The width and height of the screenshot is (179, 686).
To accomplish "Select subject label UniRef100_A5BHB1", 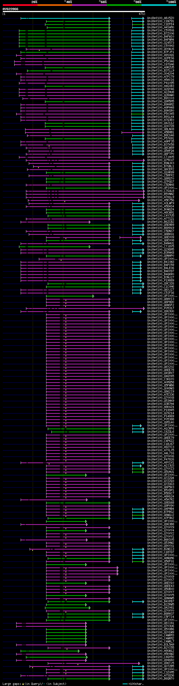I will tap(161, 132).
